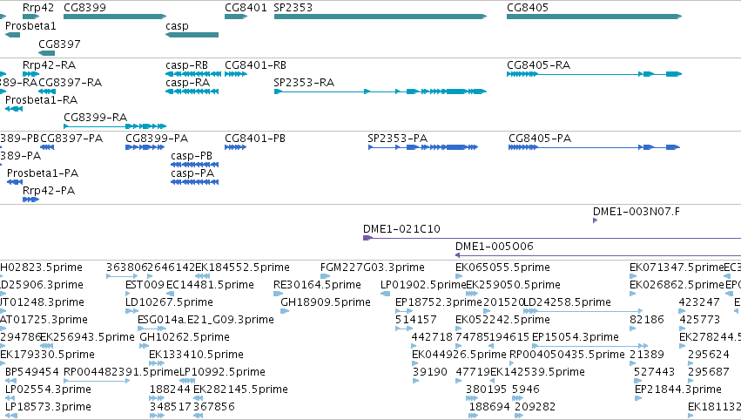Select EST LP01902.5prime label
The width and height of the screenshot is (741, 420).
423,285
